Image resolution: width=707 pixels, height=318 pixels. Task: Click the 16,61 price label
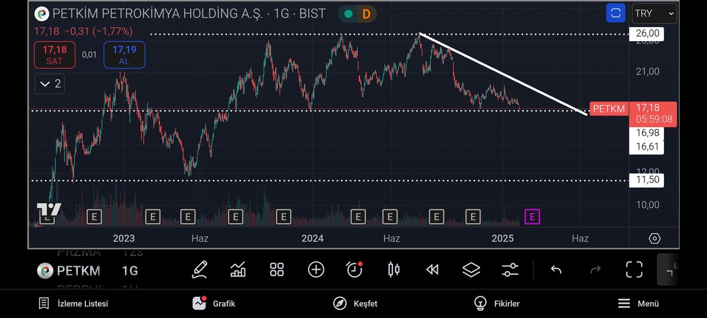click(646, 147)
